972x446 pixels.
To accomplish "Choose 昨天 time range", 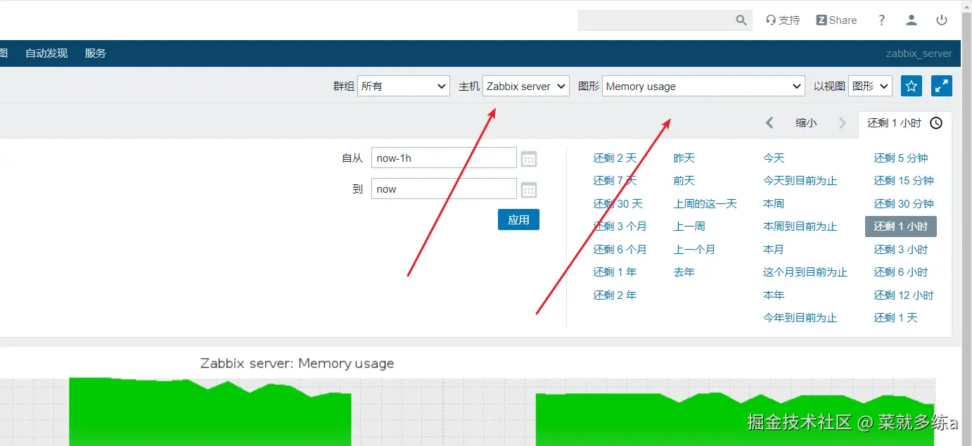I will point(684,158).
